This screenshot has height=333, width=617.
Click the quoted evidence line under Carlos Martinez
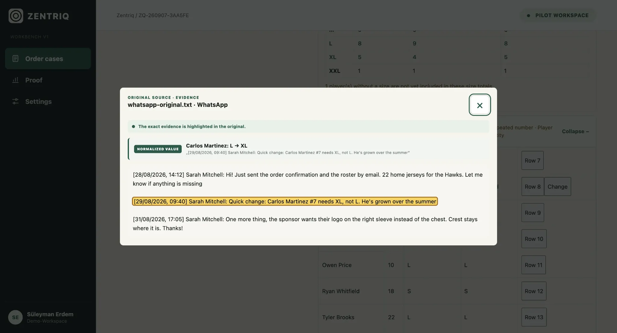tap(298, 153)
